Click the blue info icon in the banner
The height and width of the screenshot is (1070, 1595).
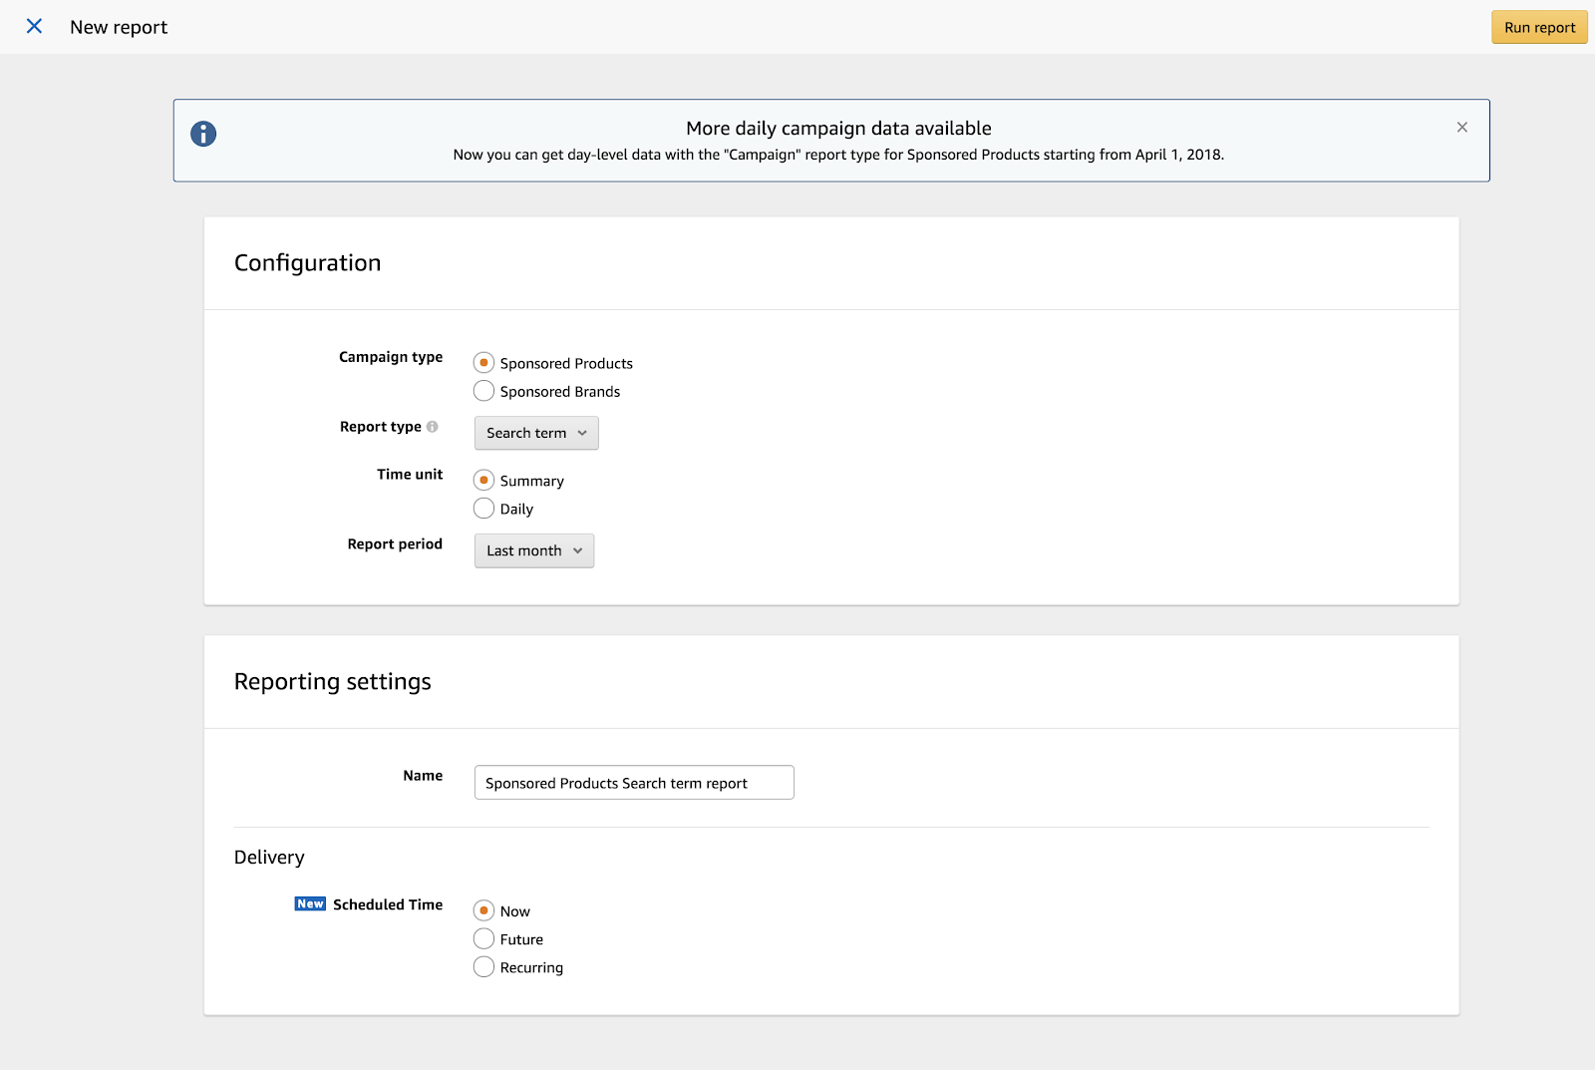coord(203,134)
